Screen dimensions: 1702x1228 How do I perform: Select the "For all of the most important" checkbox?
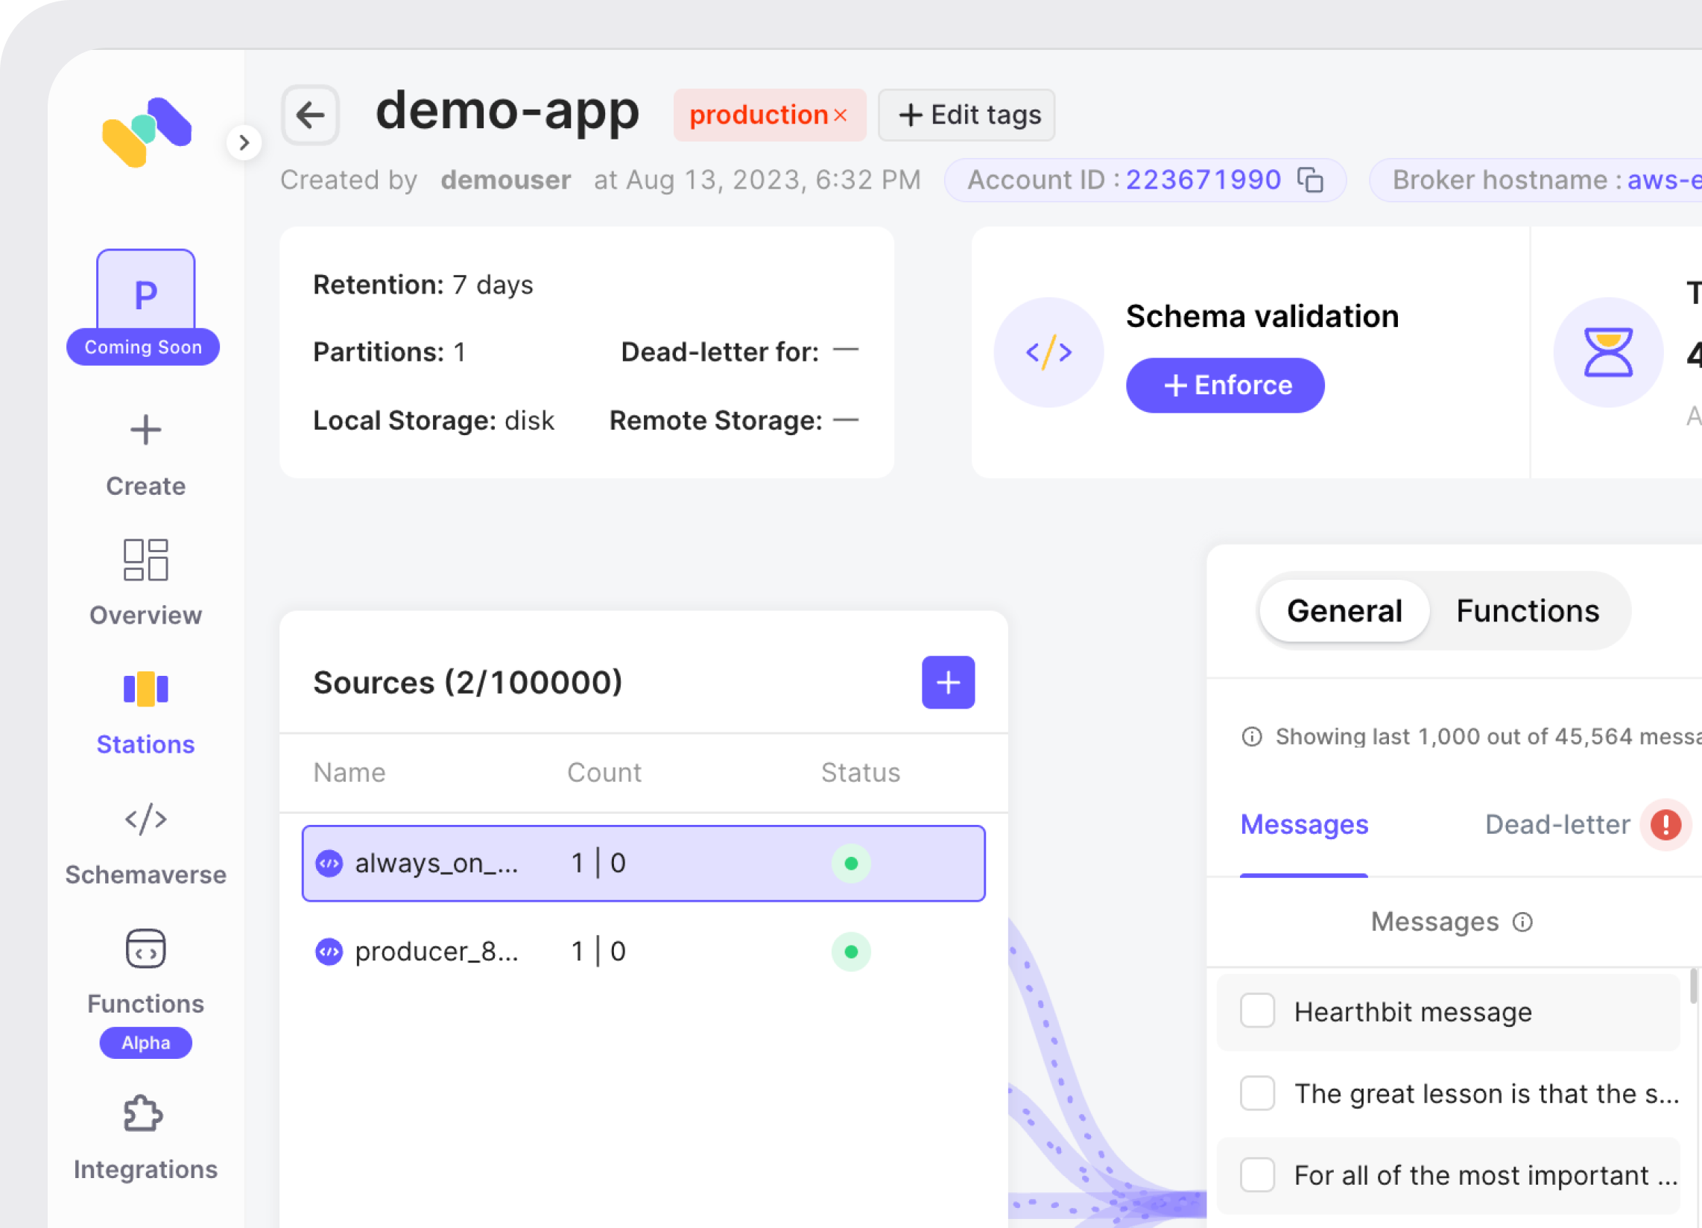click(x=1257, y=1174)
